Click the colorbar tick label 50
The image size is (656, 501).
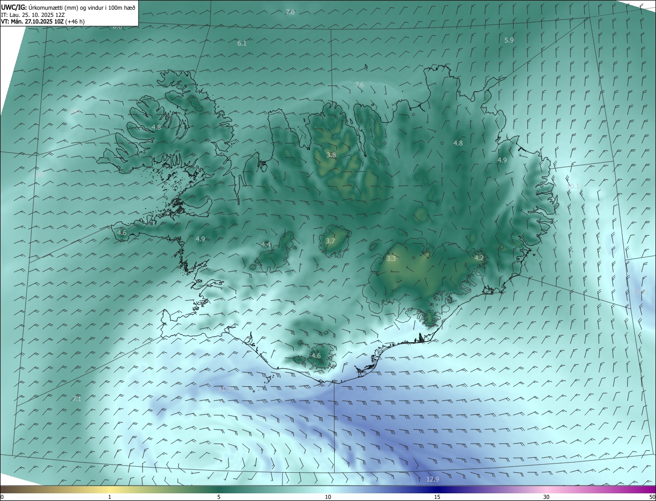click(652, 497)
